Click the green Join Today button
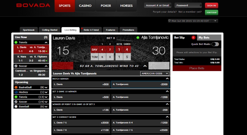The width and height of the screenshot is (247, 135). (x=211, y=12)
